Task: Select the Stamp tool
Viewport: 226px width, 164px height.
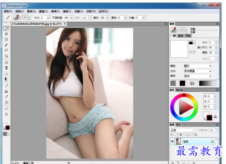Action: (6, 91)
